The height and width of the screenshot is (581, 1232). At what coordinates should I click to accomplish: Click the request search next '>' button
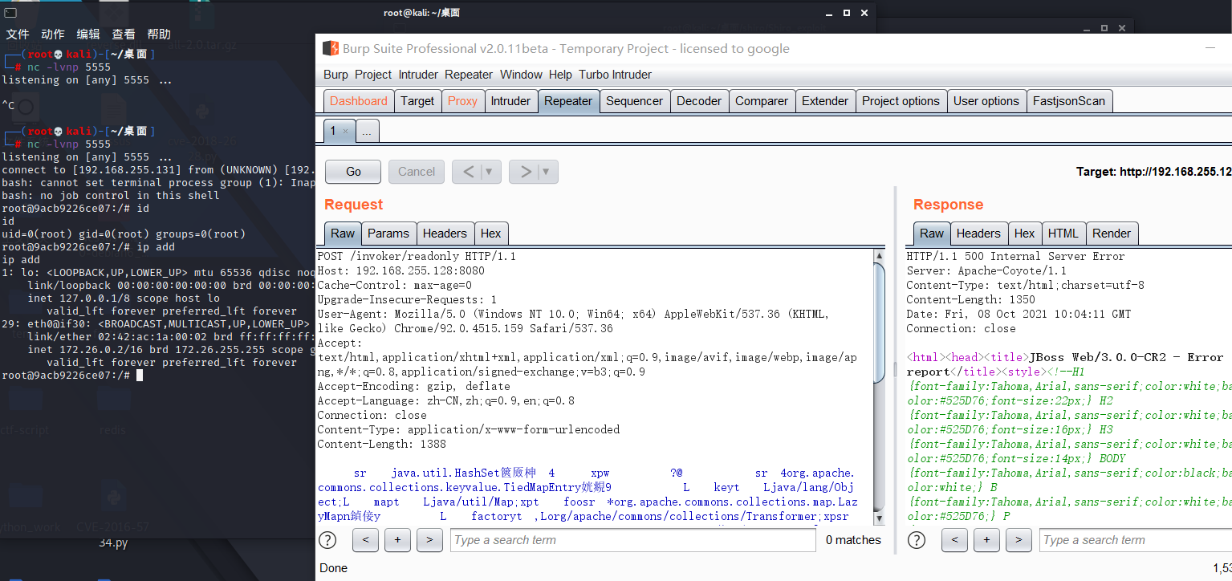point(429,540)
